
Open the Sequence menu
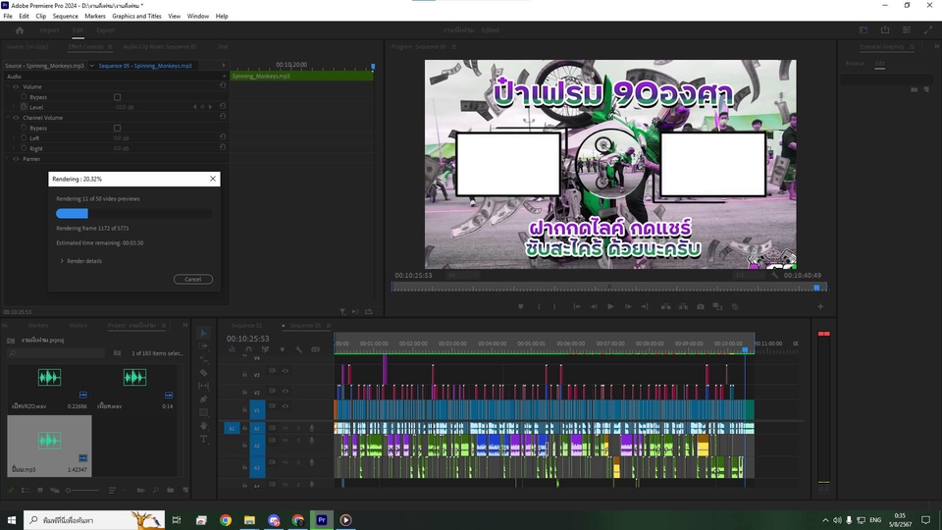tap(65, 17)
